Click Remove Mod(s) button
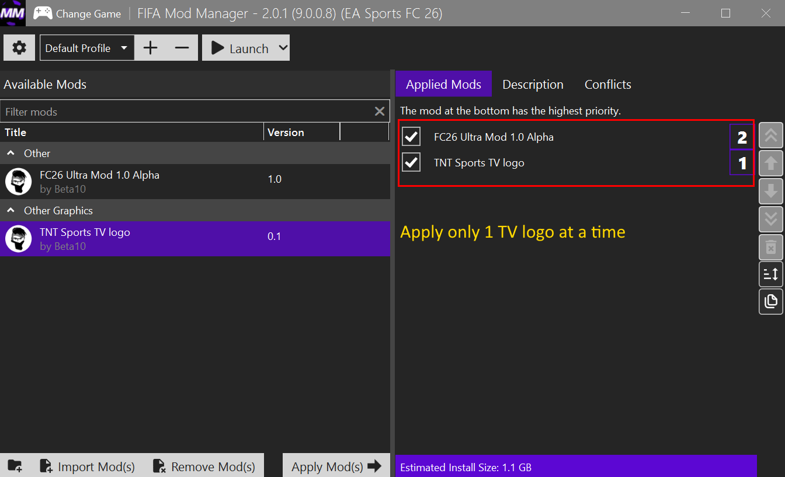 click(x=204, y=466)
